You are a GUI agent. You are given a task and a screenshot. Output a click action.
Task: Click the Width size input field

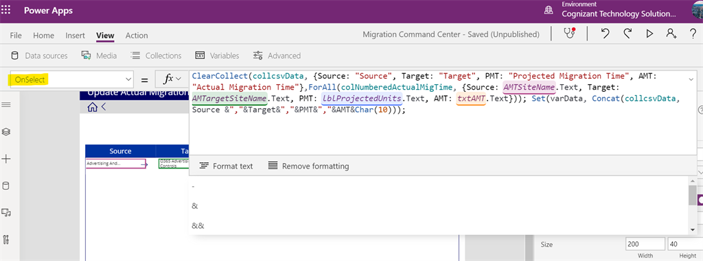(x=645, y=245)
